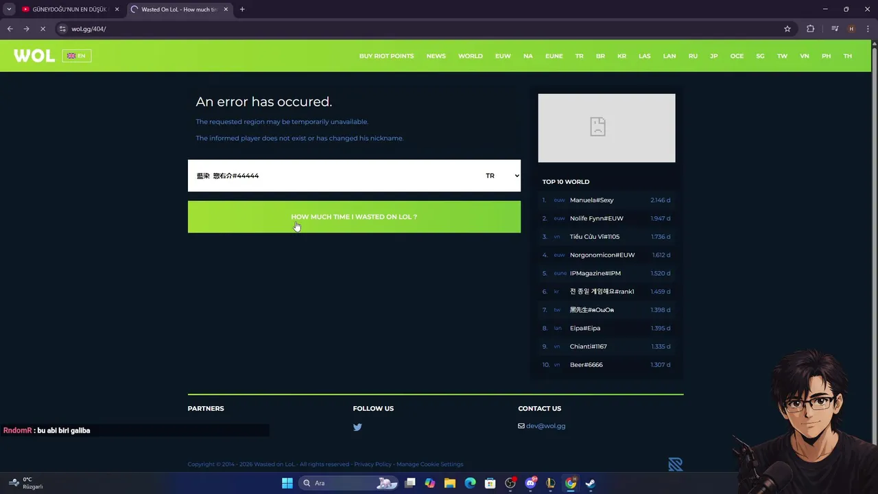Open the TW region menu
Viewport: 878px width, 494px height.
click(782, 56)
